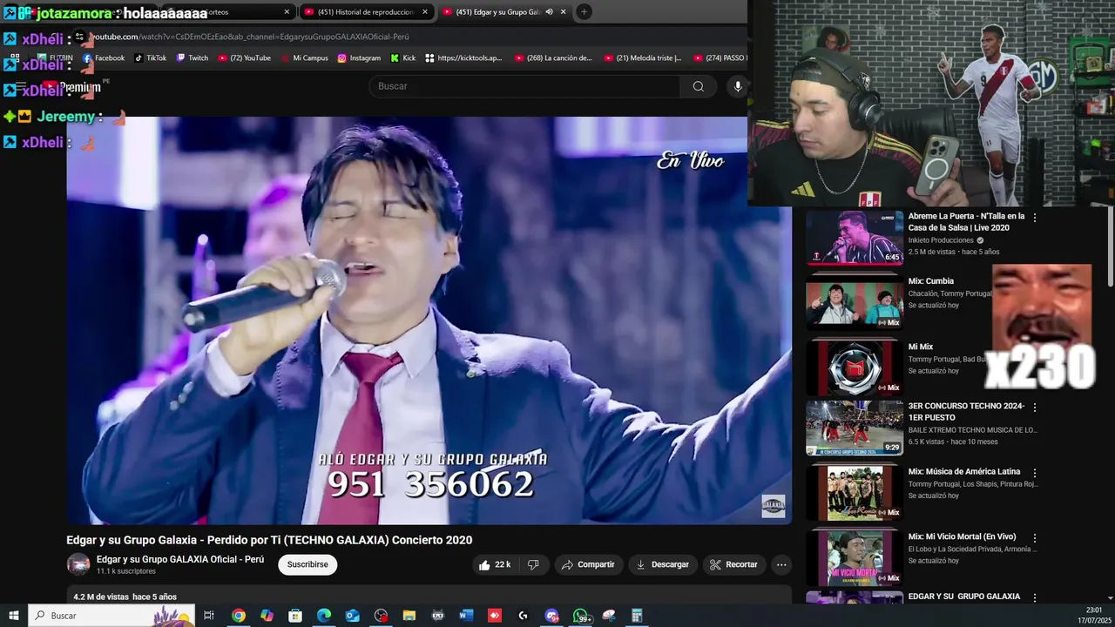Activate voice search microphone icon
The height and width of the screenshot is (627, 1115).
(738, 86)
